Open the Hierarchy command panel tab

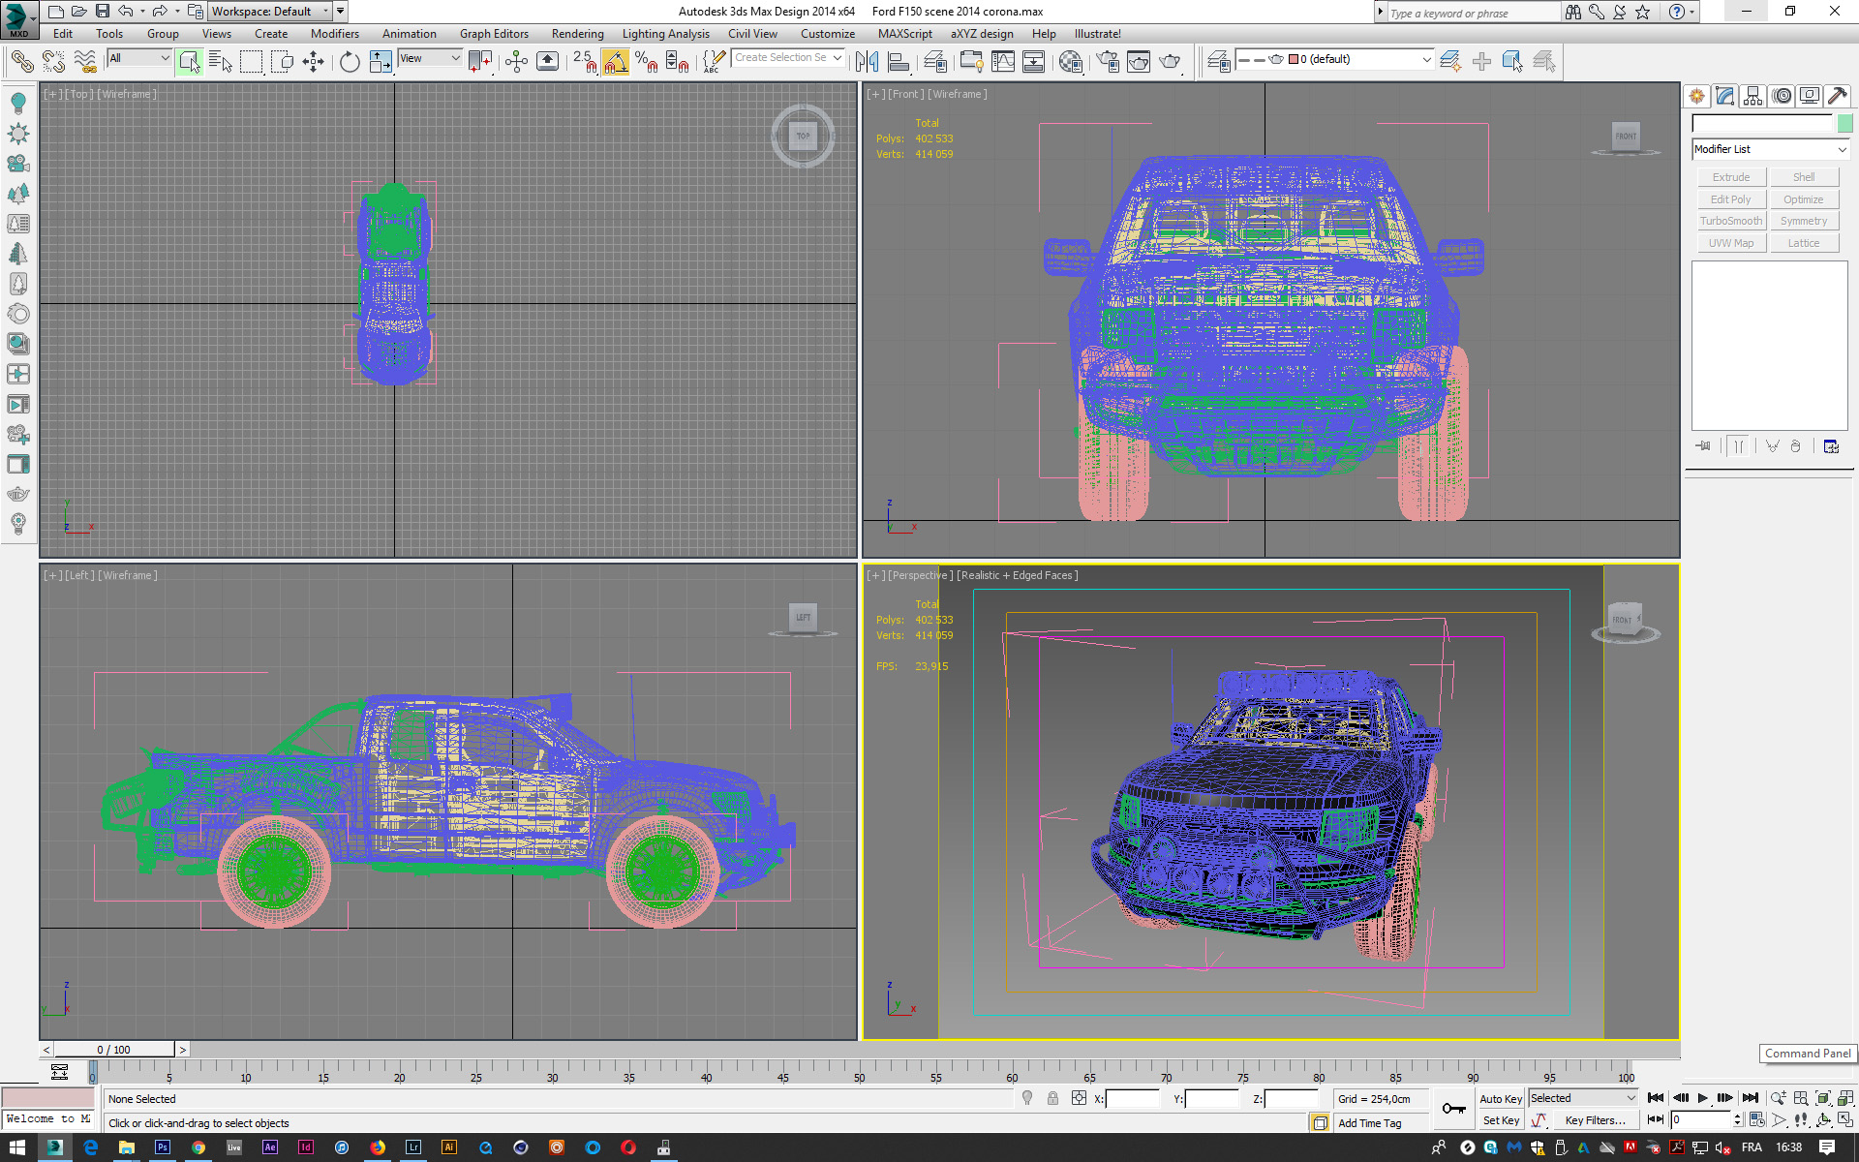click(x=1753, y=96)
